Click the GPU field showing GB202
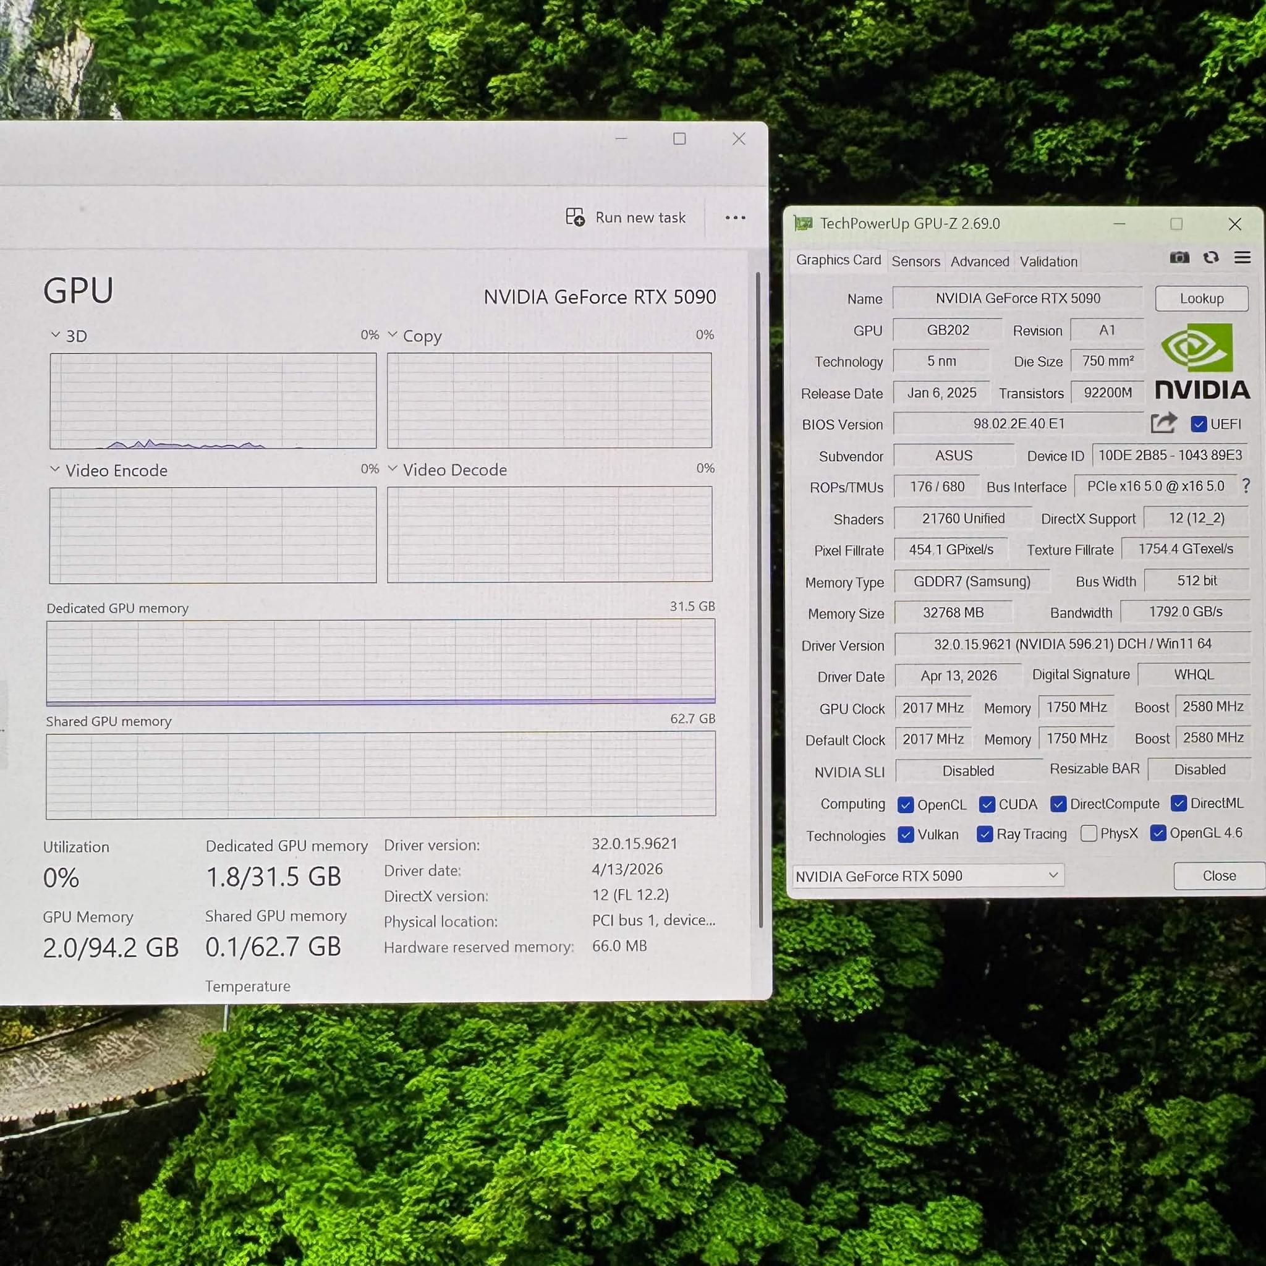 948,330
